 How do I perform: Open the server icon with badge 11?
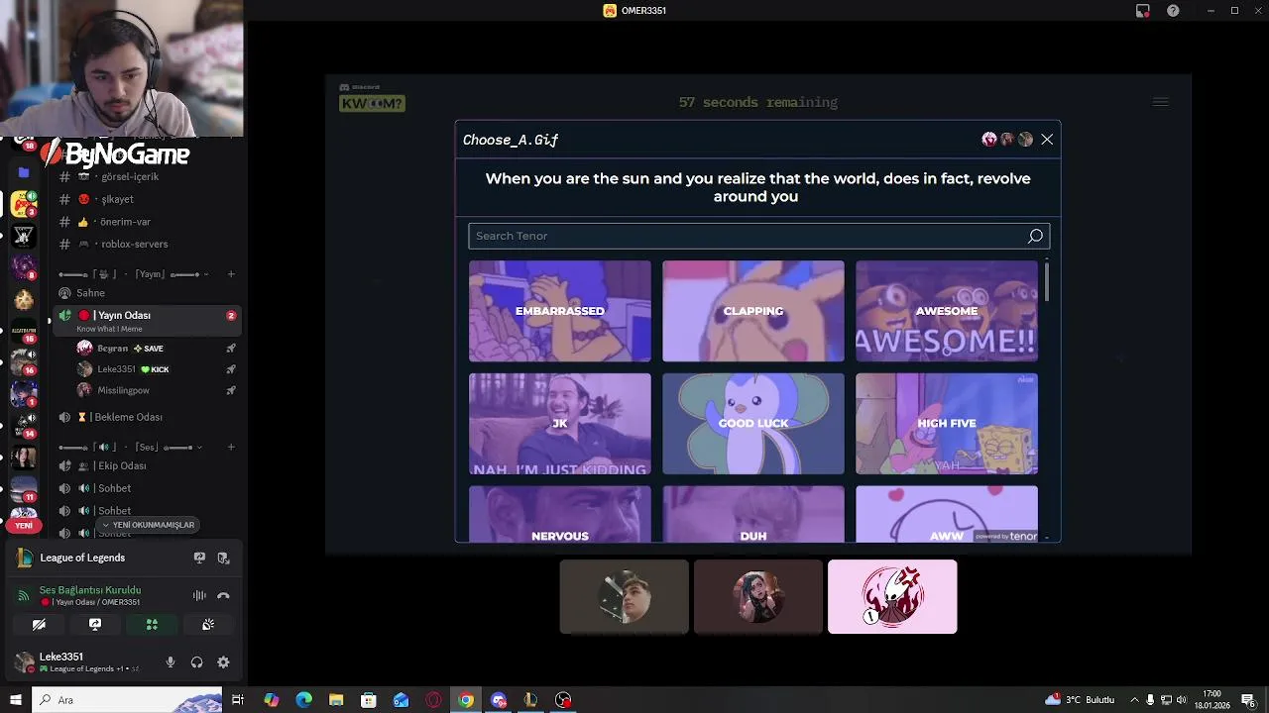(x=24, y=487)
